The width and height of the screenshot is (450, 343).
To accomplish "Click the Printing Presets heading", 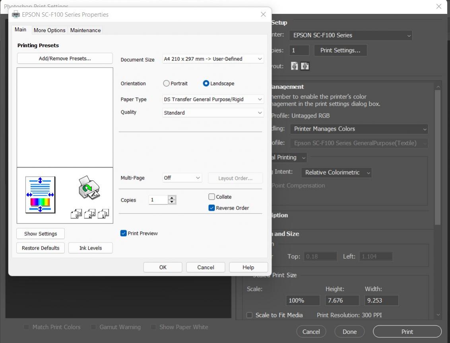I will [38, 45].
